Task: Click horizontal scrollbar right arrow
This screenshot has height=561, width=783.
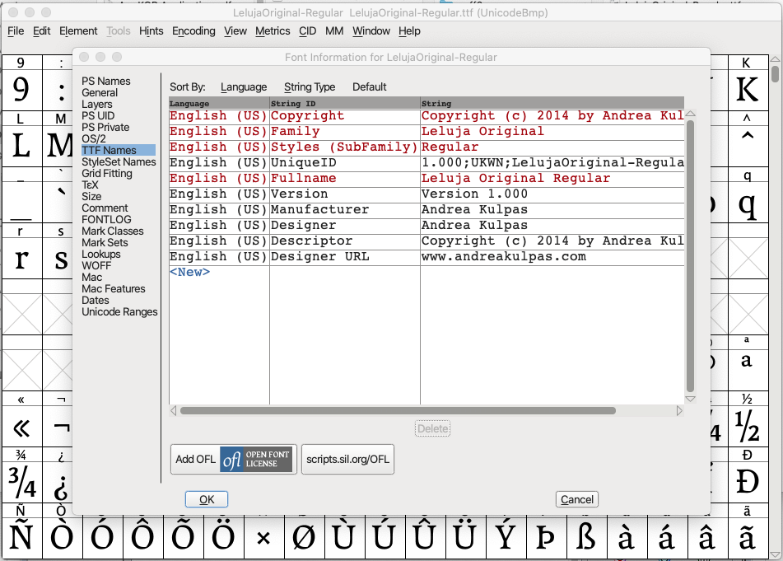Action: click(679, 410)
